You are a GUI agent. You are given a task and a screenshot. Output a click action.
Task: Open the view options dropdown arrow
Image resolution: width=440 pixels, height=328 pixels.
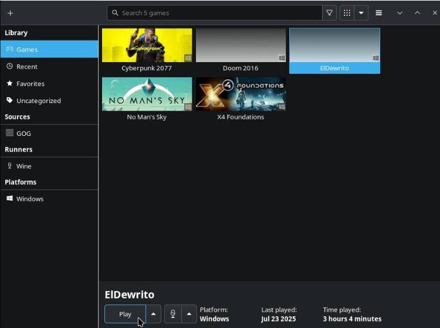(361, 13)
